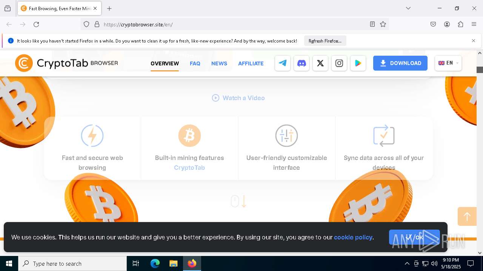The image size is (483, 271).
Task: Show hidden system tray icons
Action: (407, 263)
